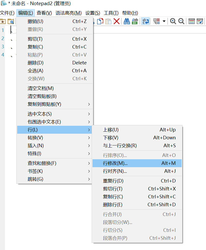Close the open 编辑(E) menu
This screenshot has height=250, width=206.
point(26,13)
